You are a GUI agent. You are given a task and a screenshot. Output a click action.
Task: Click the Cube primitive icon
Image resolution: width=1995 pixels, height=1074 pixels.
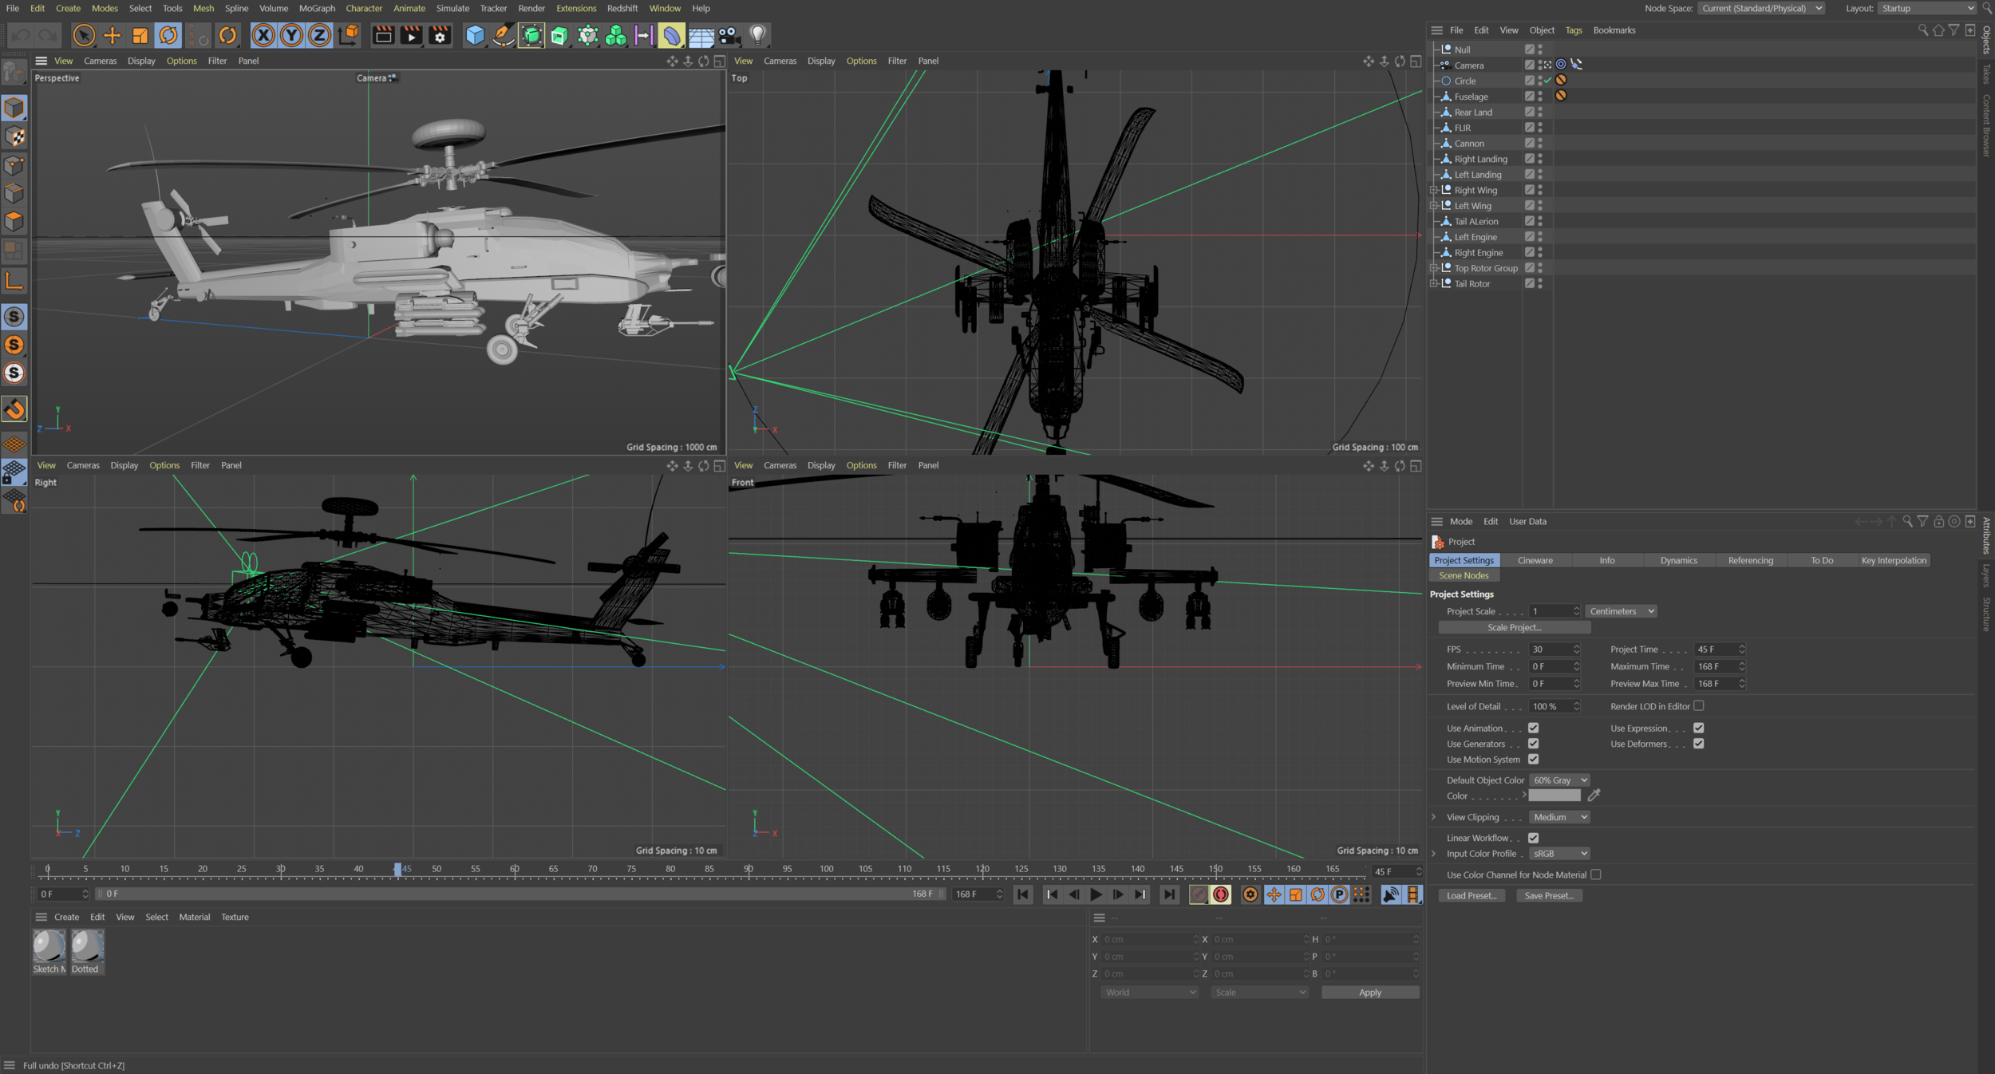click(x=475, y=35)
